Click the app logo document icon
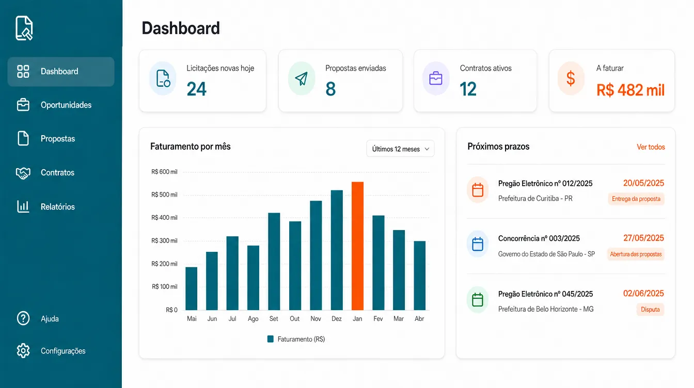The height and width of the screenshot is (388, 694). (x=24, y=28)
